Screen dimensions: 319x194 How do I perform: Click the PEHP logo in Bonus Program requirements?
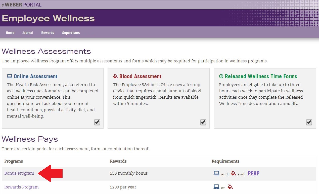click(x=253, y=173)
